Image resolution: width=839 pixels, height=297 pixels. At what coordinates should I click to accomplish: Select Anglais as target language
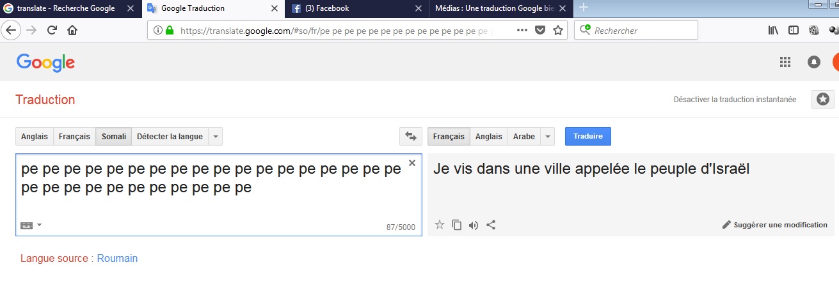(x=489, y=136)
